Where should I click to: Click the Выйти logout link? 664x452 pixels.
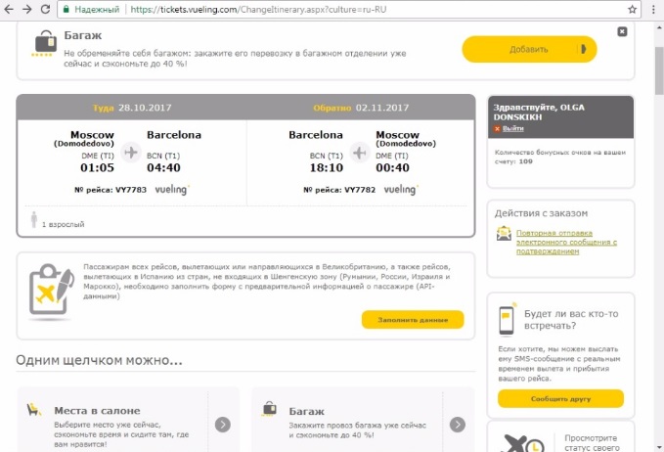[x=513, y=128]
